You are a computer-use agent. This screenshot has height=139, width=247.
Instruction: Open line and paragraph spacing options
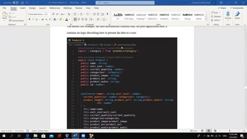click(x=91, y=19)
